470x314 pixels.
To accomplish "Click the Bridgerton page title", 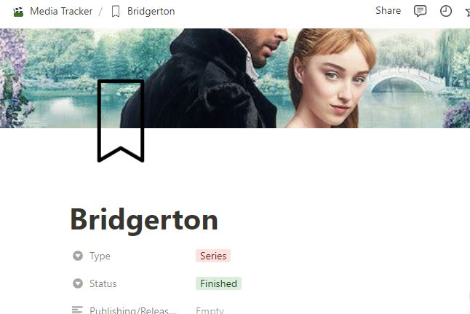I will 144,220.
